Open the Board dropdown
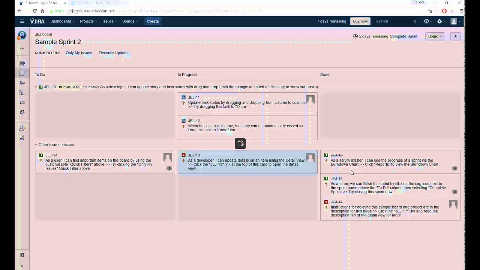 (435, 36)
